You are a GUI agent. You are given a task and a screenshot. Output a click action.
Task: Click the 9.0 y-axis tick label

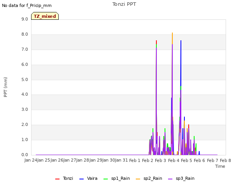[x=25, y=19]
